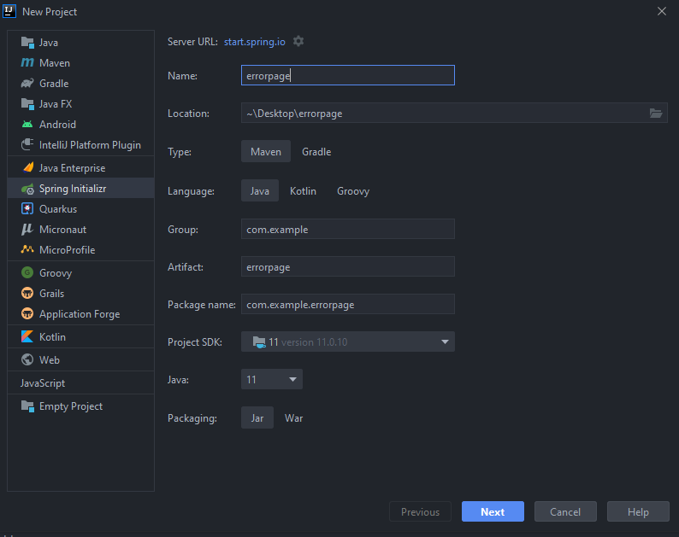The image size is (679, 537).
Task: Select the Web category label
Action: click(50, 359)
